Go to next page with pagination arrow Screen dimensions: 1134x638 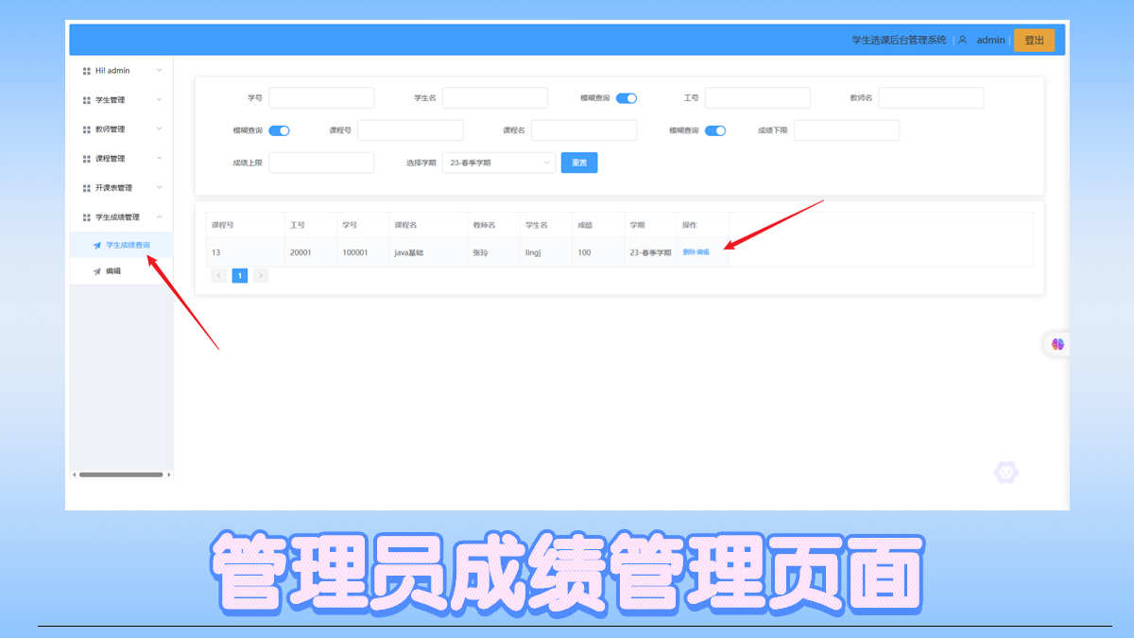coord(261,276)
